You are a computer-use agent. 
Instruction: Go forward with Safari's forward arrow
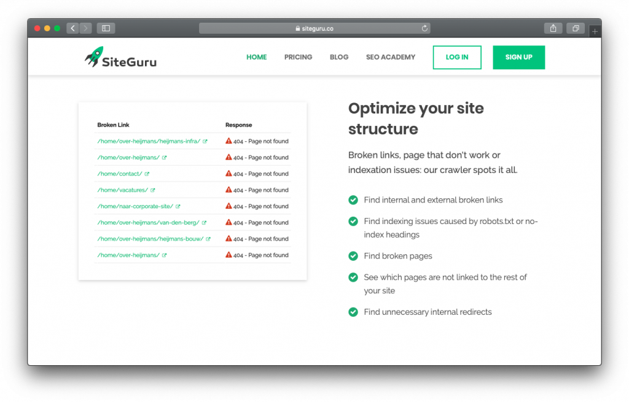pos(85,28)
